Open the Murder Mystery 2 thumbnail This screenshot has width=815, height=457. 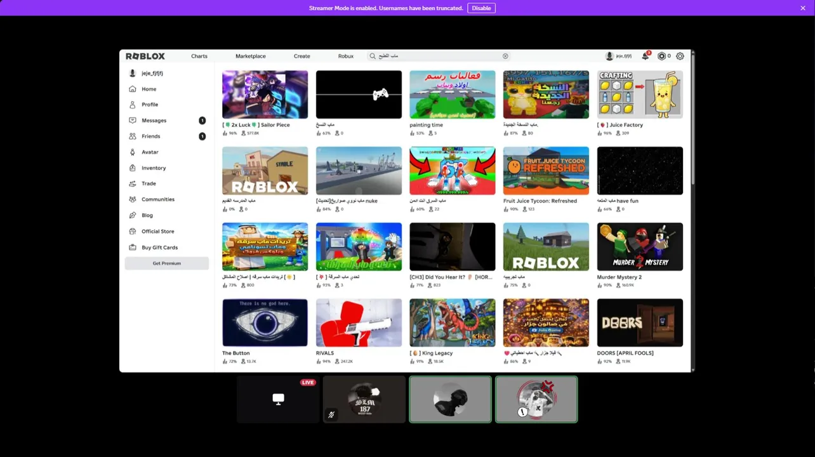640,246
